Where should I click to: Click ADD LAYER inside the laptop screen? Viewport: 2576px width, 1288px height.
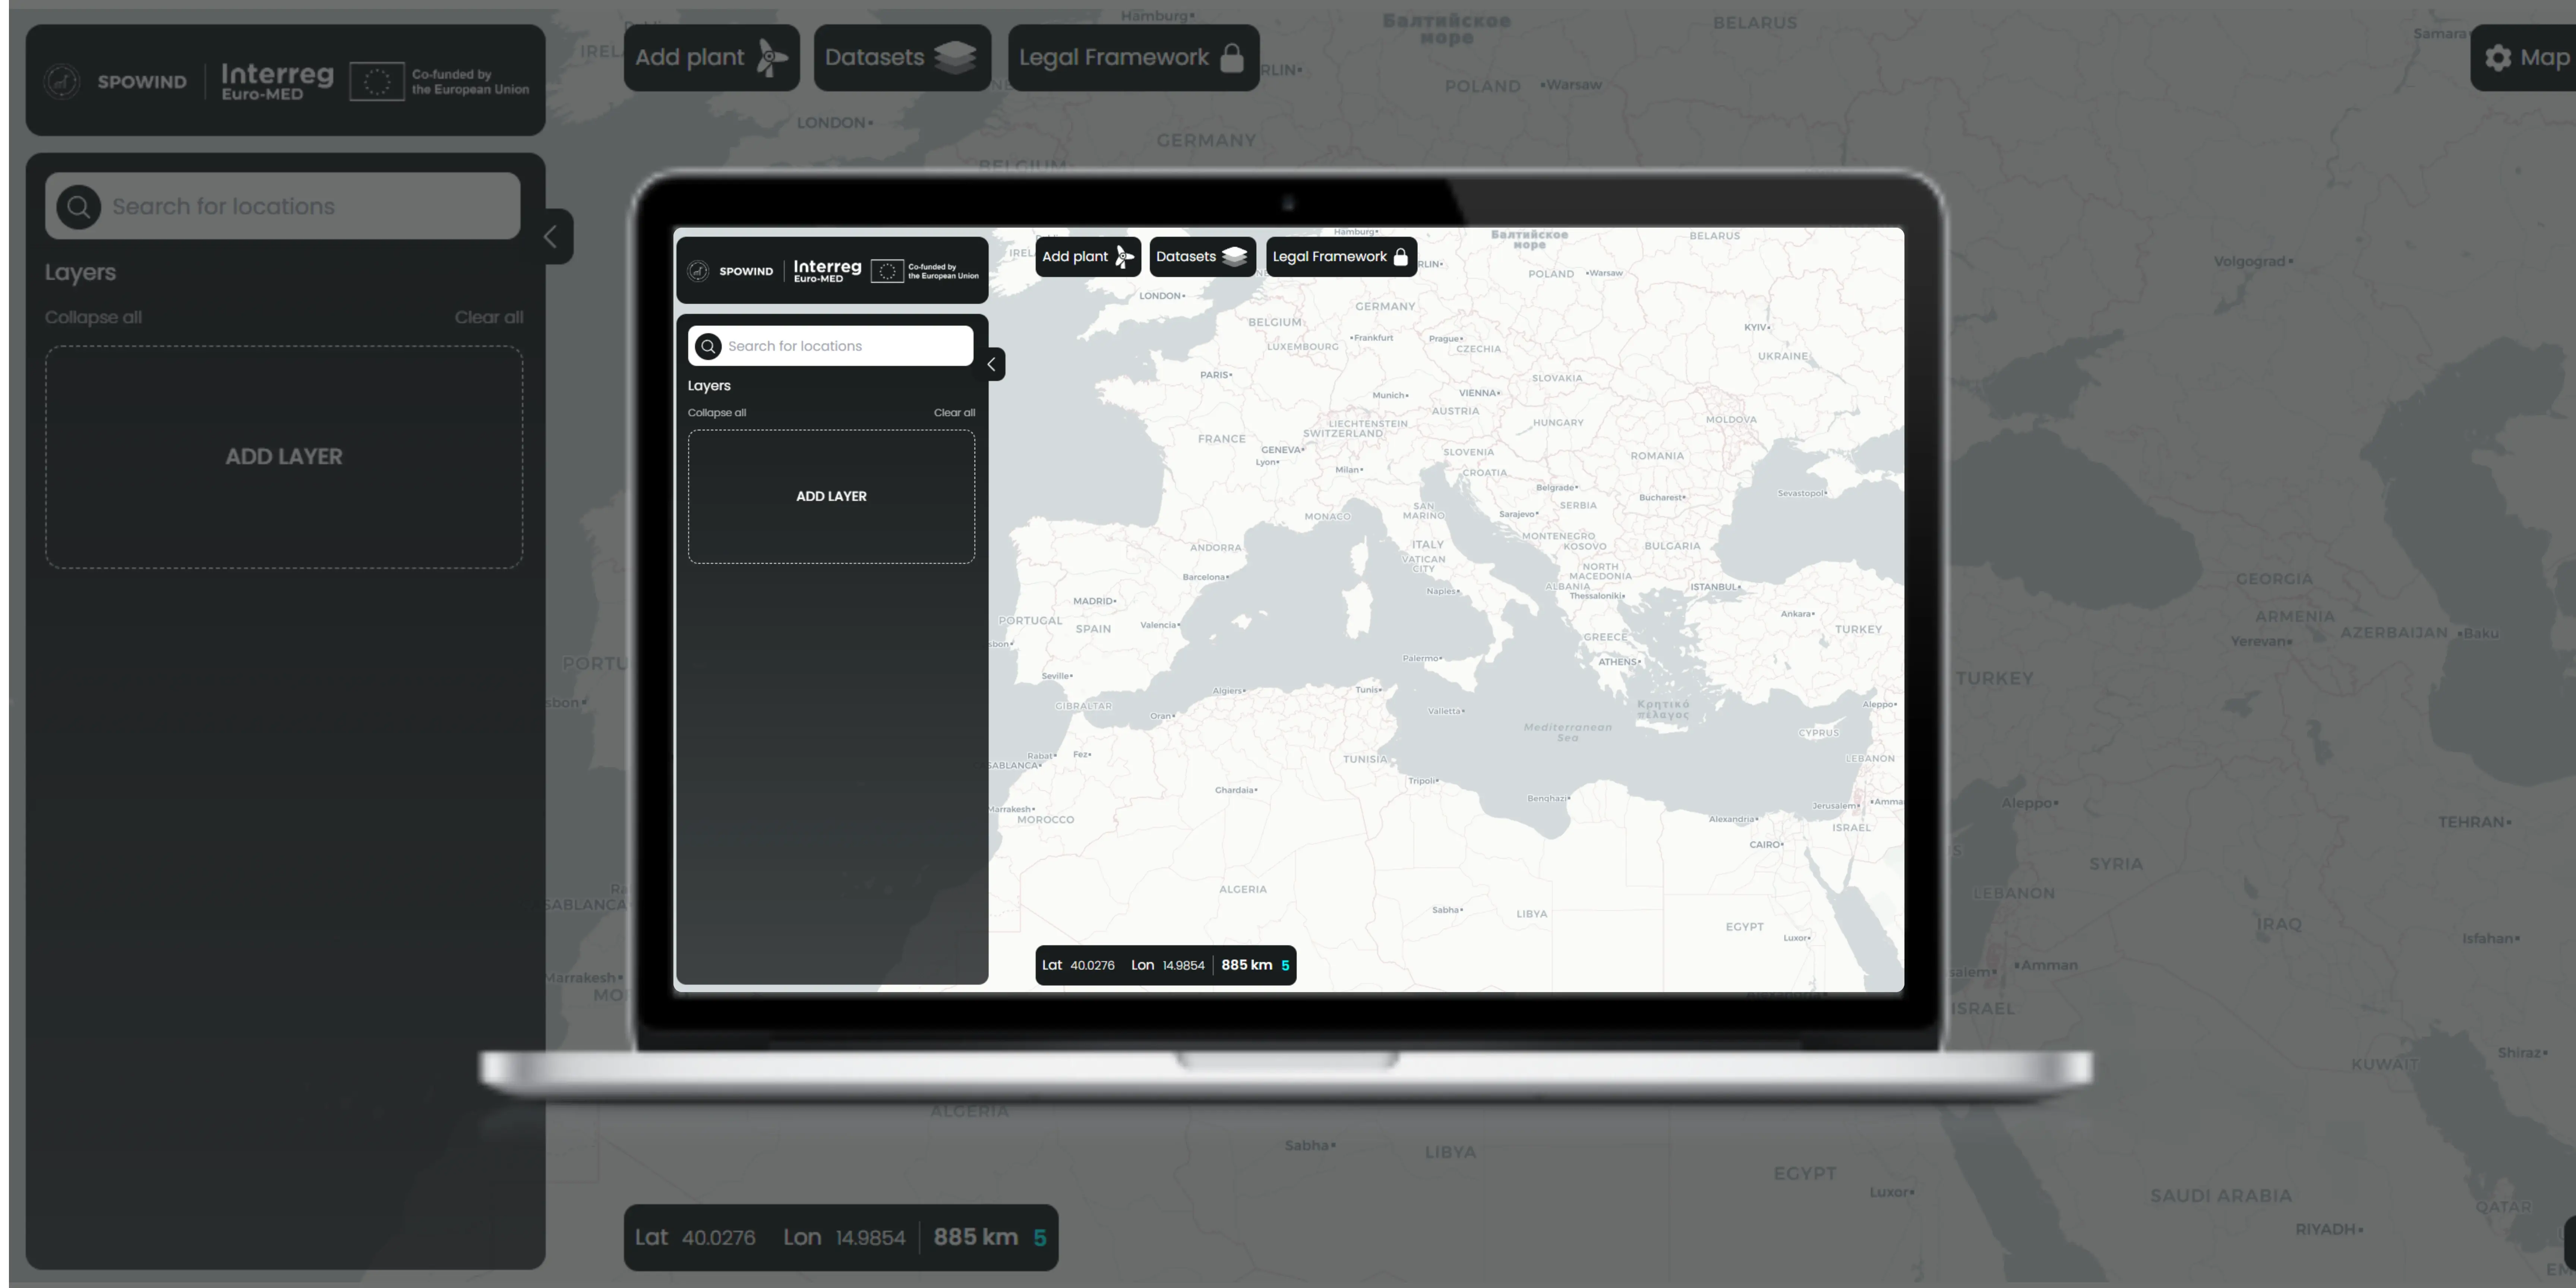click(831, 496)
